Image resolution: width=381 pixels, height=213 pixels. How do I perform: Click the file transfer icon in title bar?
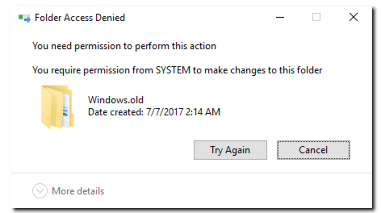click(25, 18)
